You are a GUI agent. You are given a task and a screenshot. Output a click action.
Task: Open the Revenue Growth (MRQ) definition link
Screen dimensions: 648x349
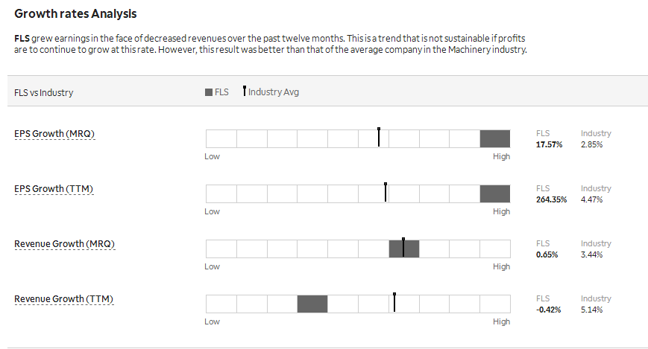(x=64, y=244)
